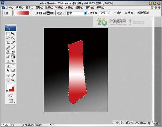Open the status bar info arrow
162x127 pixels.
click(50, 125)
